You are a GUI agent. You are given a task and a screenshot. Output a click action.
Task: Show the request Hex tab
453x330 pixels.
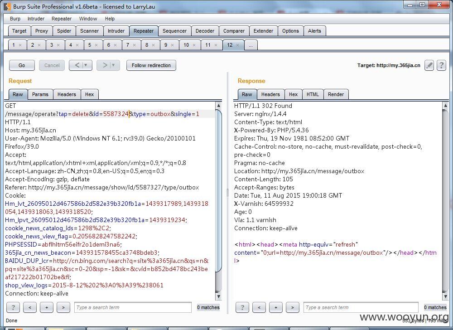tap(90, 94)
